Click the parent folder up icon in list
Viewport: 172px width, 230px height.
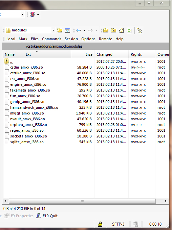(x=6, y=61)
